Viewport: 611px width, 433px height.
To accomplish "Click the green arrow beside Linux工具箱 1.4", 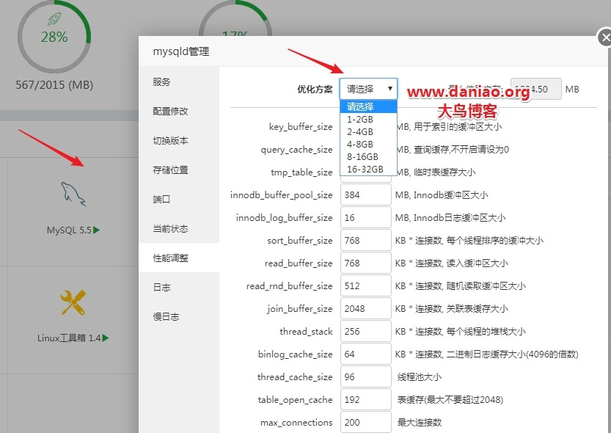I will click(106, 338).
